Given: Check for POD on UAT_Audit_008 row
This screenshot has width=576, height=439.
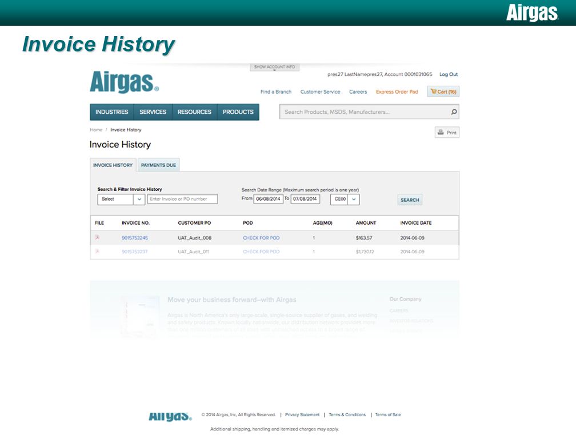Looking at the screenshot, I should click(261, 238).
